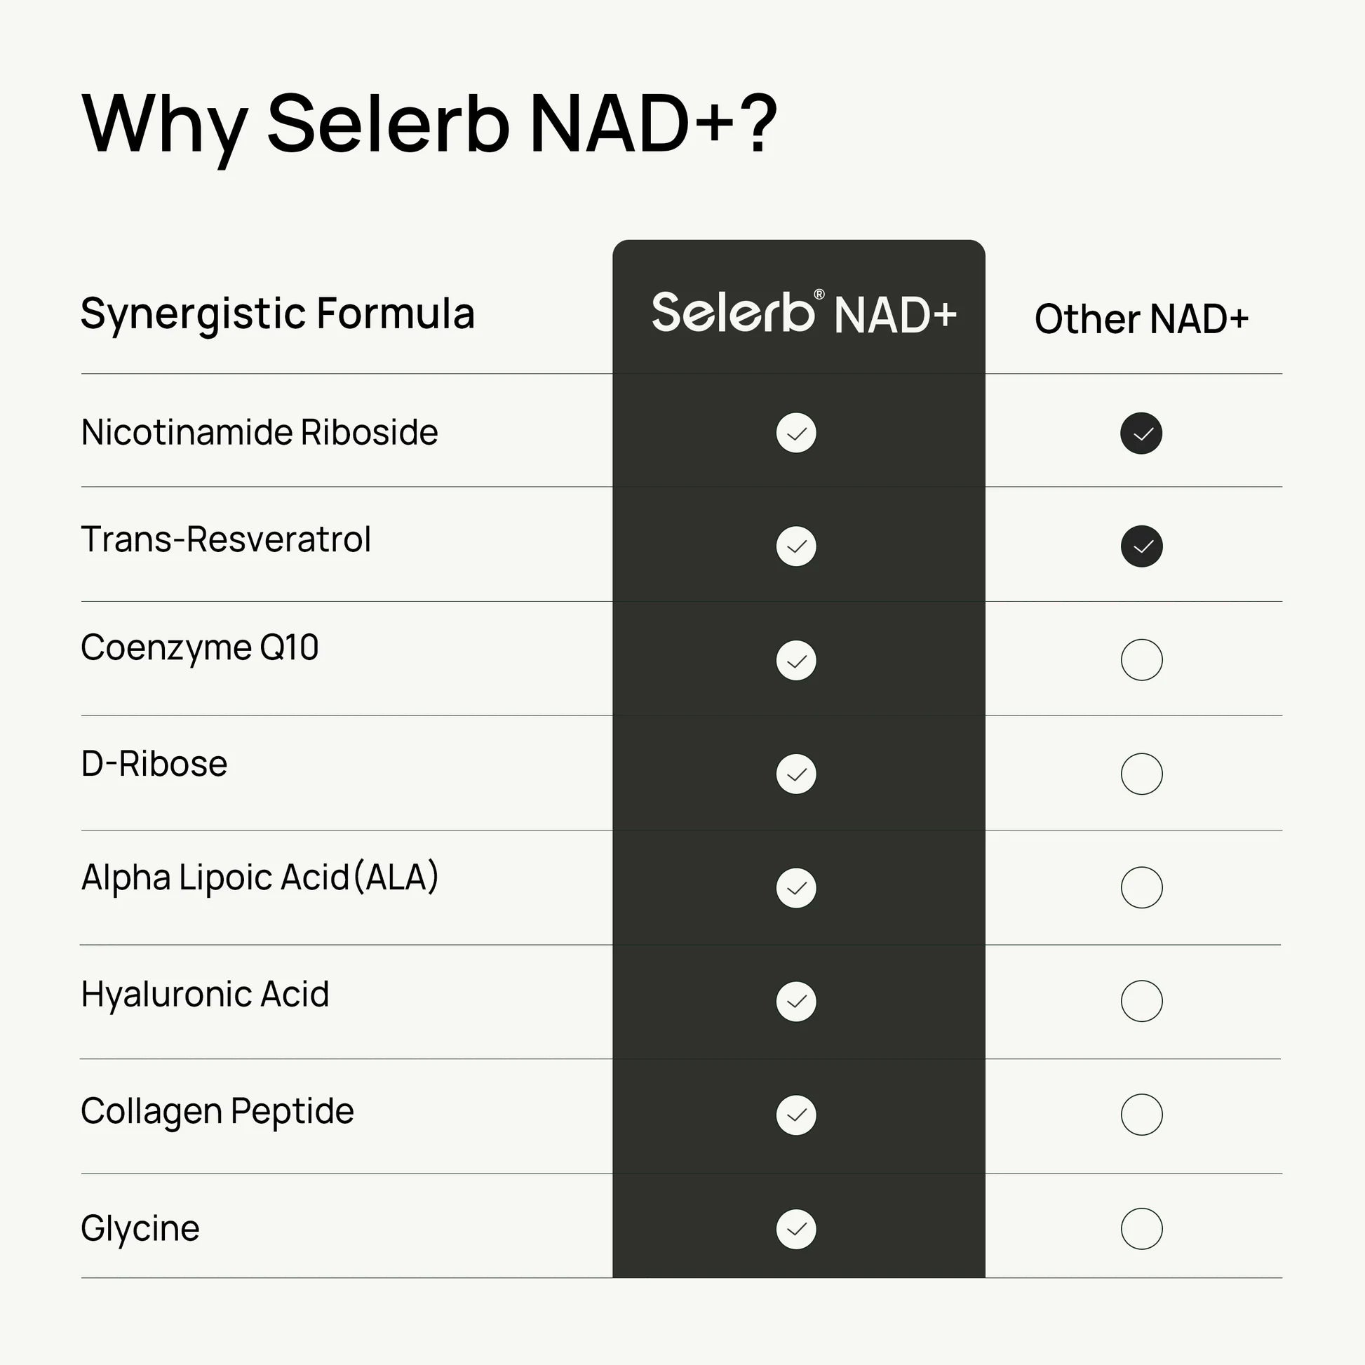Click the Collagen Peptide ingredient label
The width and height of the screenshot is (1365, 1365).
(x=217, y=1111)
